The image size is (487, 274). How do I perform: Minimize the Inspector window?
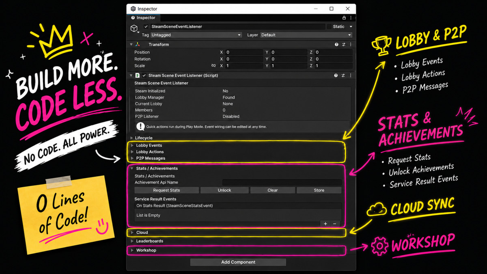tap(316, 9)
